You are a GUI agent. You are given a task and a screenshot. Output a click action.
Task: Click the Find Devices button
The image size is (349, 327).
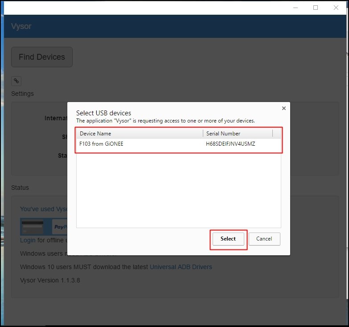[x=42, y=57]
